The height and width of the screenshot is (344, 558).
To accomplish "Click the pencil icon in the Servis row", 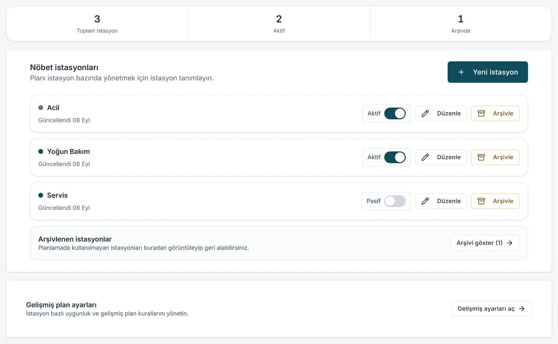I will 425,201.
